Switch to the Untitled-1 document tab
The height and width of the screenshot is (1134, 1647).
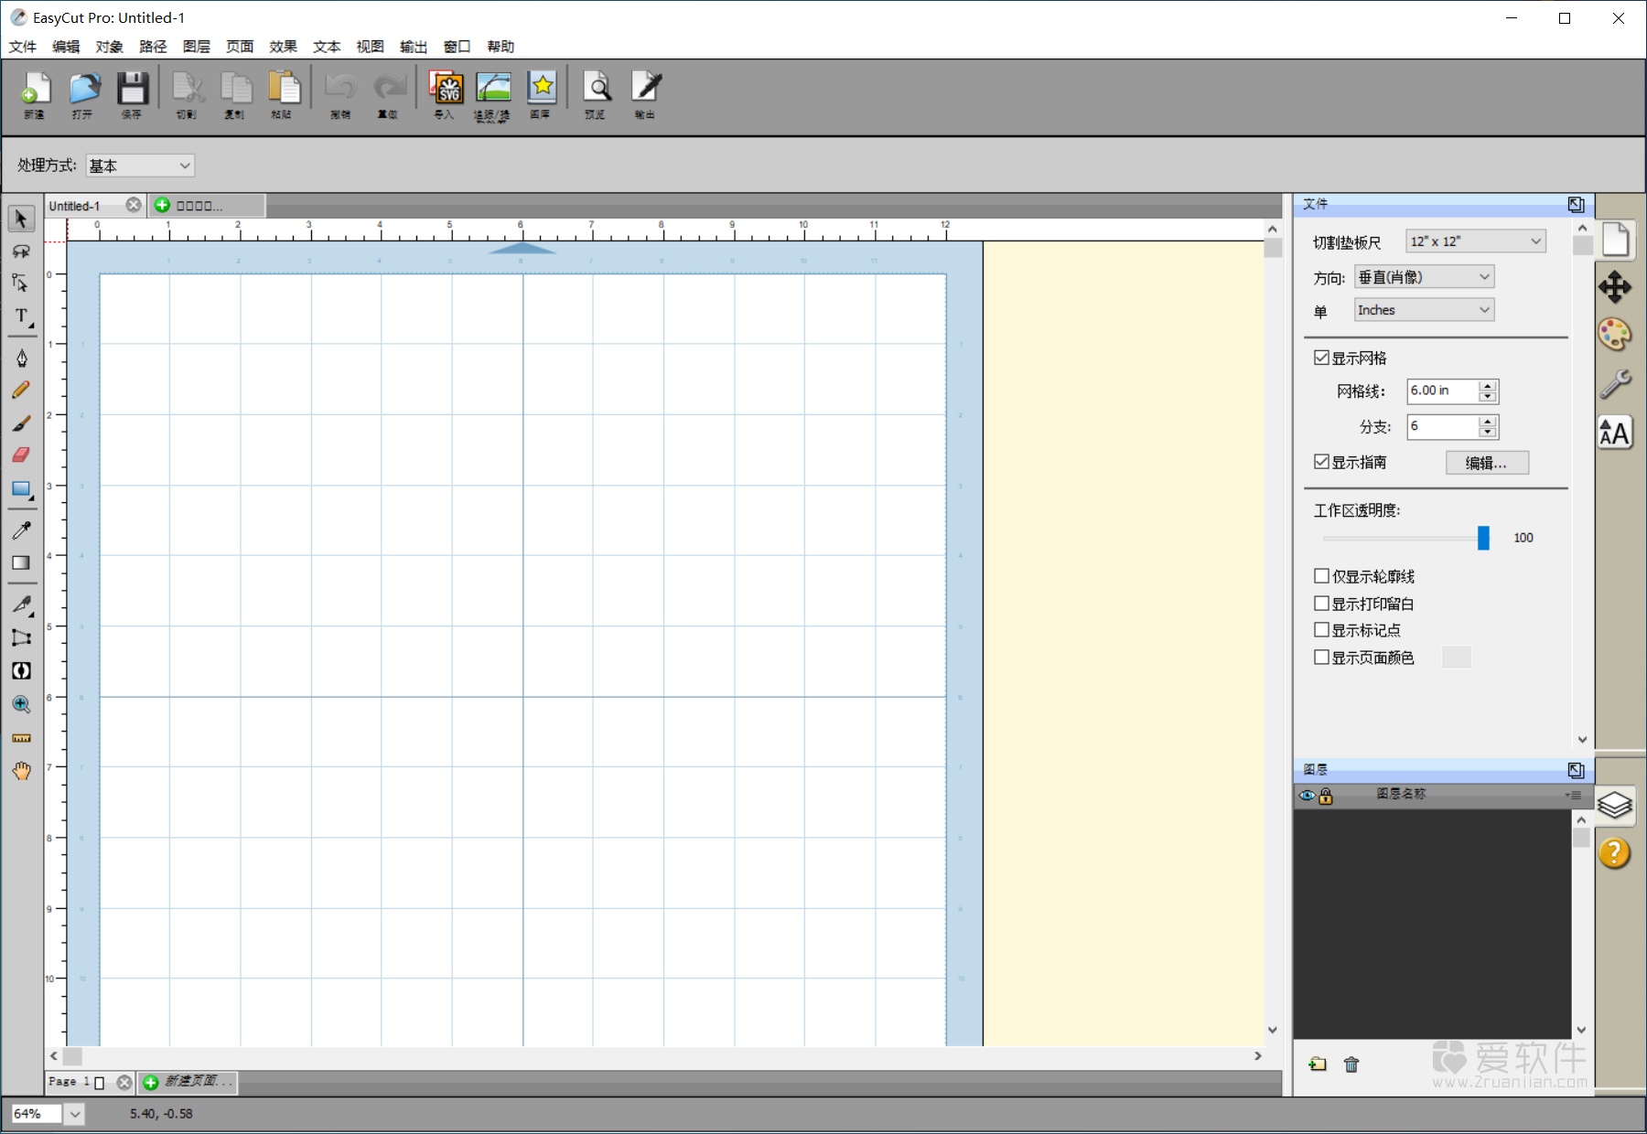tap(78, 205)
